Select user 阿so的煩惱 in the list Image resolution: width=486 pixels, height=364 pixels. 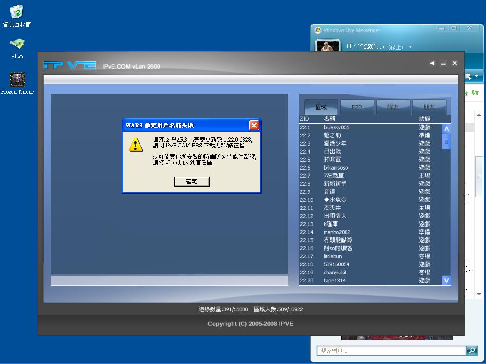[370, 248]
